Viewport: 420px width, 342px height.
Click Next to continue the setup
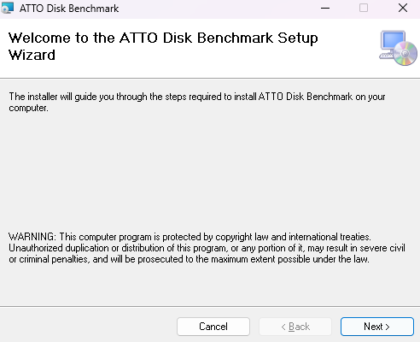(x=377, y=327)
